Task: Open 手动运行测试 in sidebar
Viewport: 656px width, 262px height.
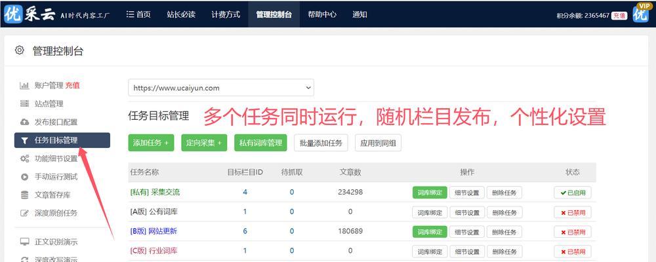Action: point(56,177)
